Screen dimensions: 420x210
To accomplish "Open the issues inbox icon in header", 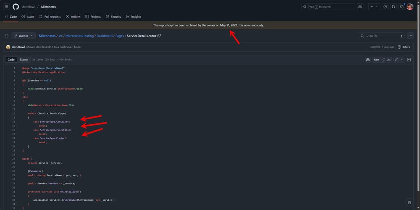I will [385, 7].
